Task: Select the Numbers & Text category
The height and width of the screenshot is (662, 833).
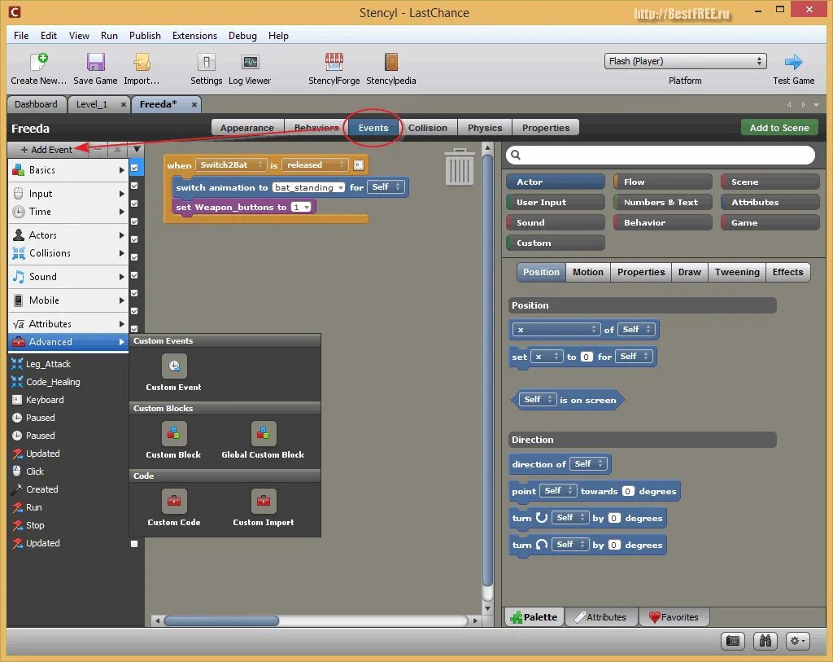Action: (662, 202)
